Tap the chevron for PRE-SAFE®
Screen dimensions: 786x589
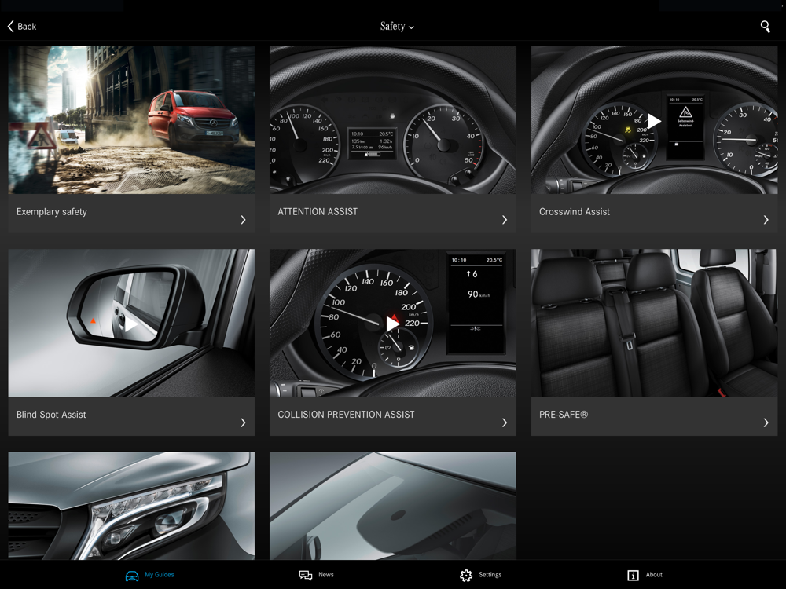(x=766, y=423)
